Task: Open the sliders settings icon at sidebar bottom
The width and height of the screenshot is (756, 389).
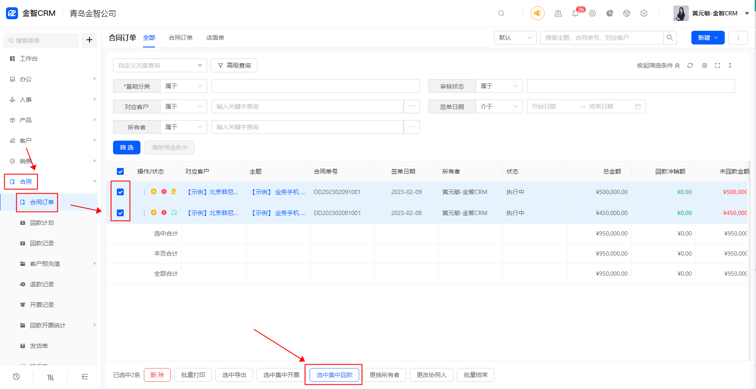Action: click(51, 377)
